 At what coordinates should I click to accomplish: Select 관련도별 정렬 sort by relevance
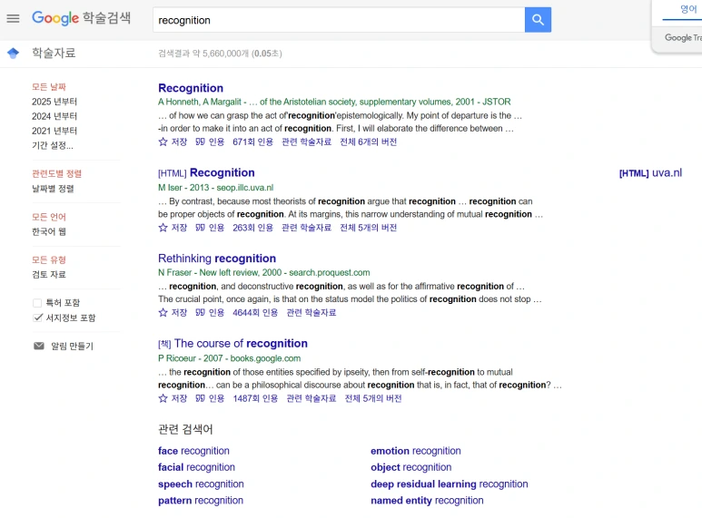(57, 173)
